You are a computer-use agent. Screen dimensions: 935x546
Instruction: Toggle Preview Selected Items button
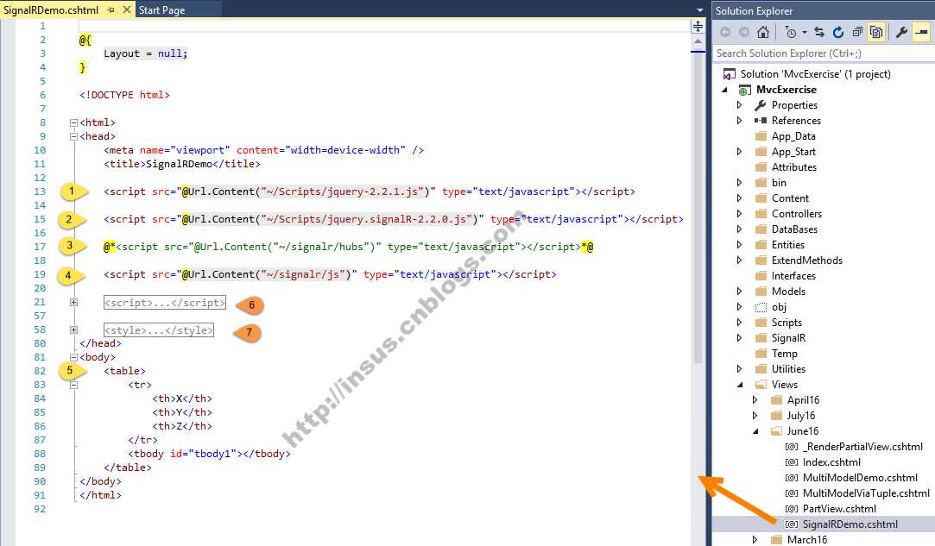click(x=921, y=32)
